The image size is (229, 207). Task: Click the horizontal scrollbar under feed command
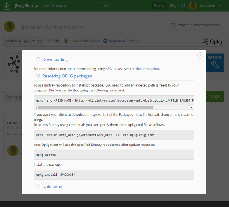point(95,107)
